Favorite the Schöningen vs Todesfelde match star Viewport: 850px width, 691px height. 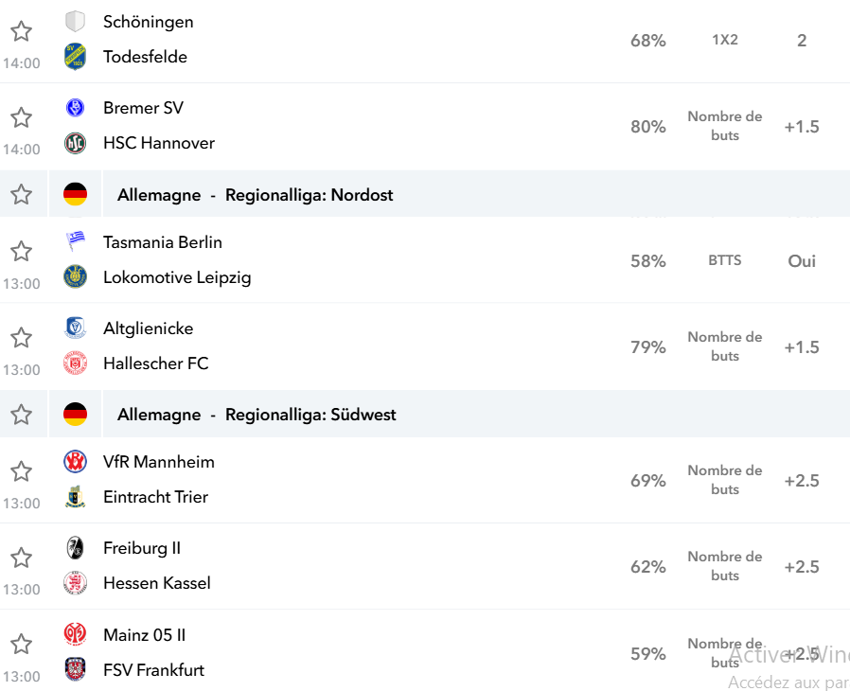point(21,31)
